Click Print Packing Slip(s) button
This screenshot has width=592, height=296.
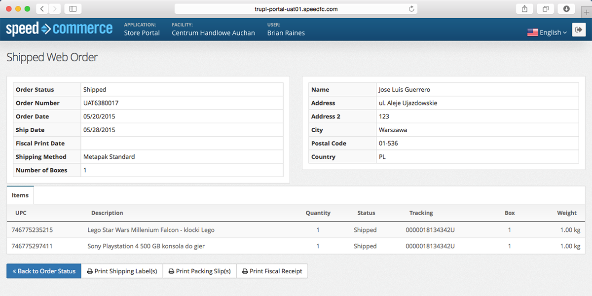[200, 271]
